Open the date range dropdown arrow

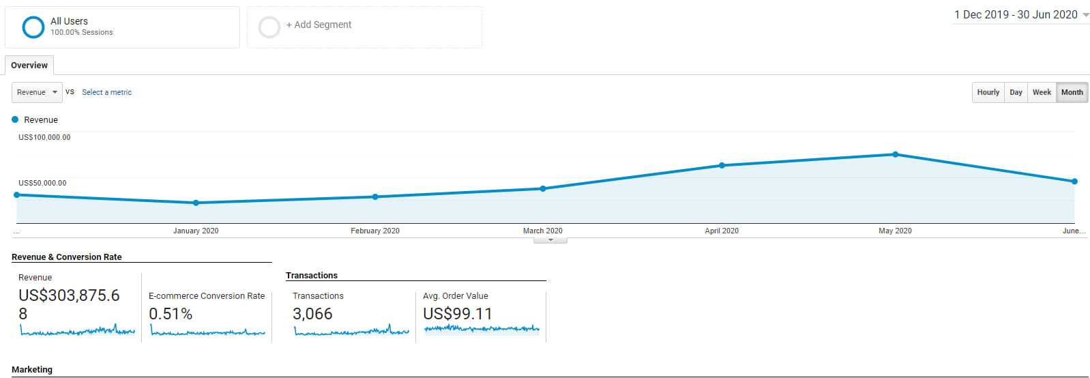tap(1086, 15)
